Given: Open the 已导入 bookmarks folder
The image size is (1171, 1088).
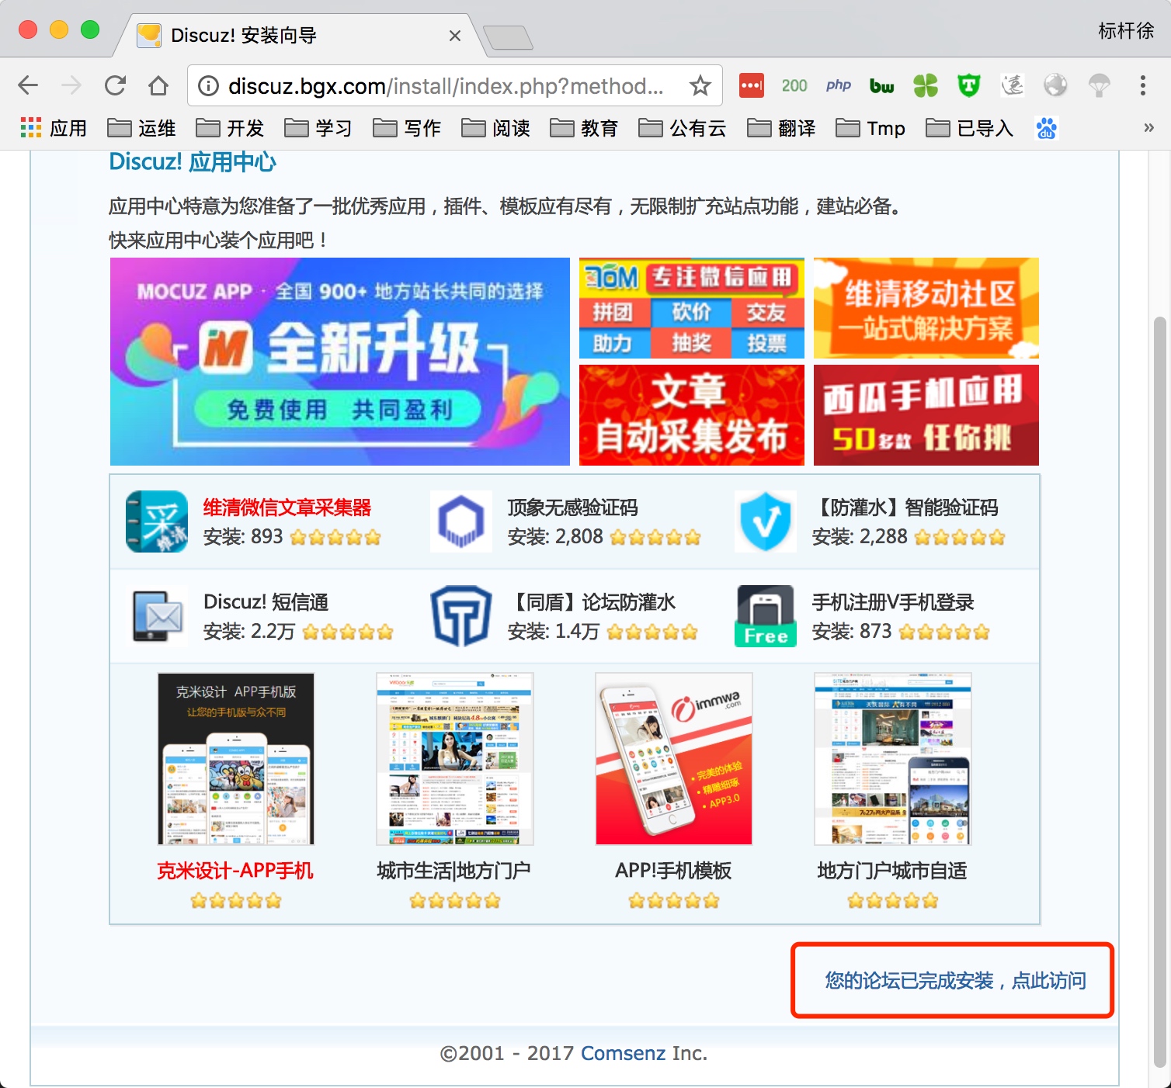Looking at the screenshot, I should [x=970, y=128].
